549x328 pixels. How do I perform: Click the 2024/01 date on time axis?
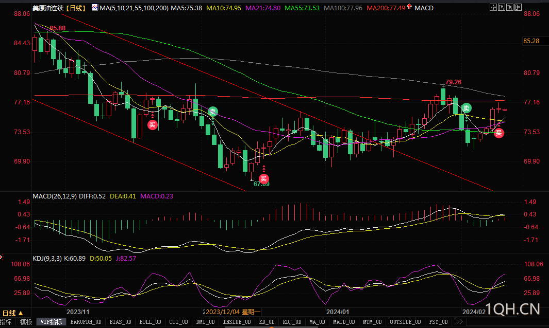[x=338, y=312]
